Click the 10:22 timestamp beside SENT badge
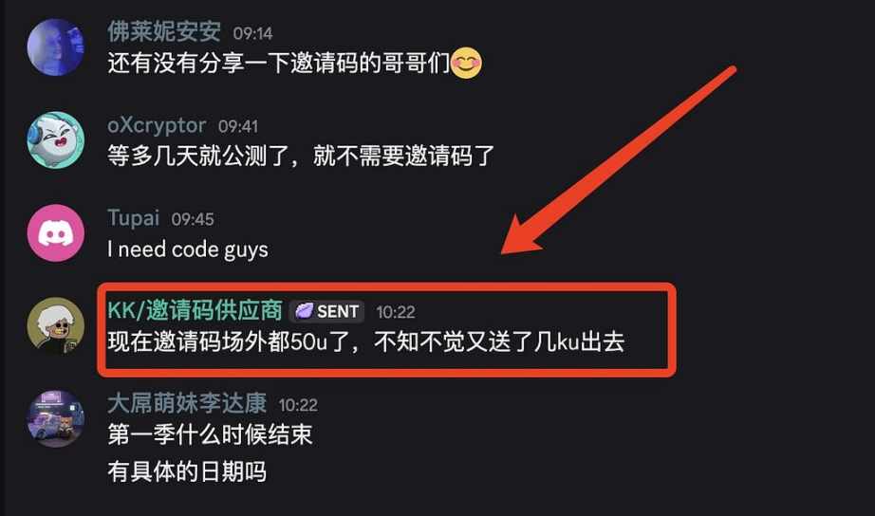This screenshot has height=516, width=875. click(396, 312)
